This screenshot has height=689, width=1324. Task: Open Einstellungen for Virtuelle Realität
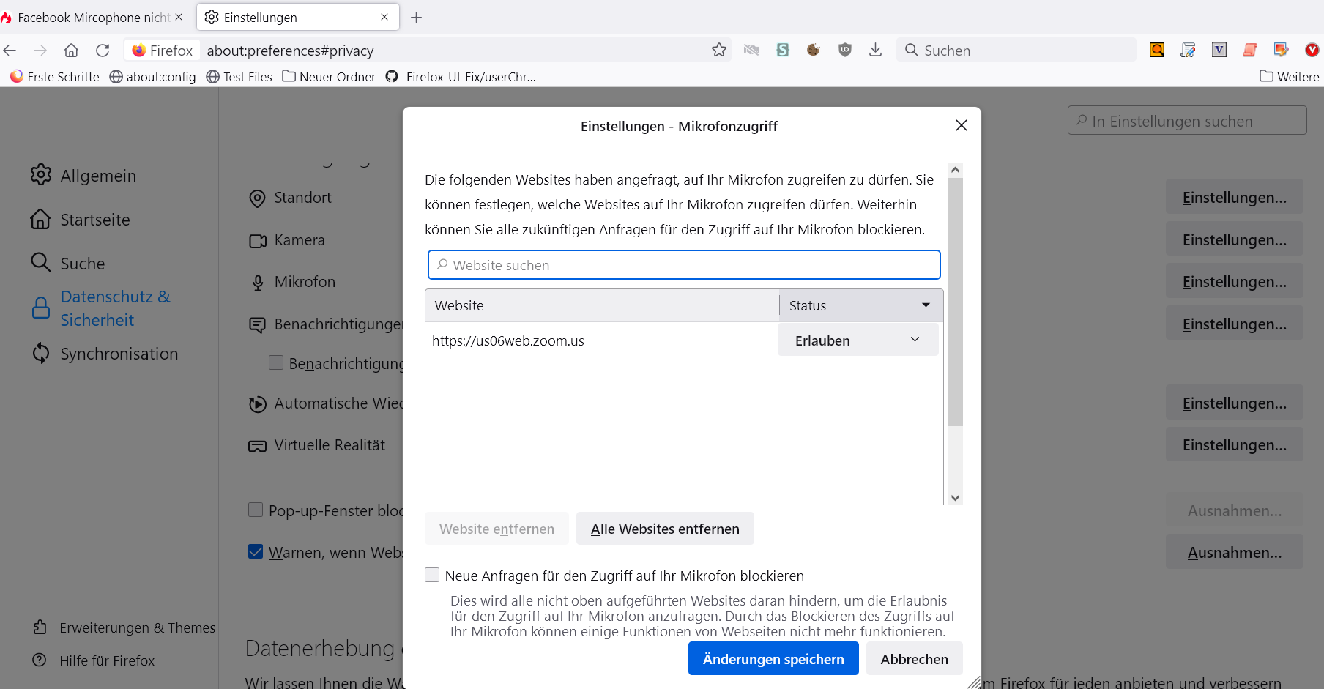tap(1234, 444)
